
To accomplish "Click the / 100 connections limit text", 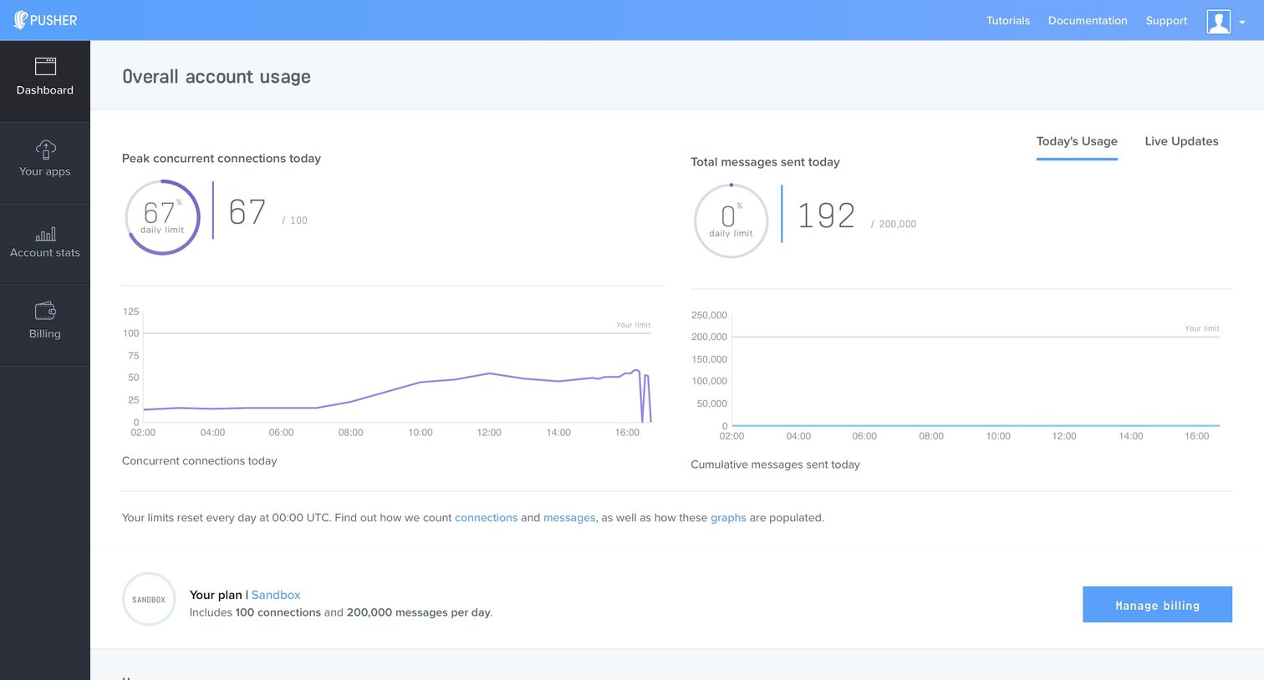I will [x=294, y=221].
